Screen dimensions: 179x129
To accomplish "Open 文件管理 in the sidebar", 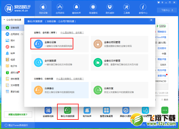I will pos(13,85).
